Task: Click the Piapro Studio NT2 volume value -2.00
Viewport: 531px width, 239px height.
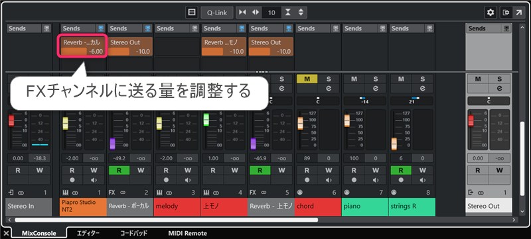Action: 72,158
